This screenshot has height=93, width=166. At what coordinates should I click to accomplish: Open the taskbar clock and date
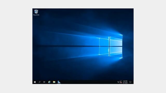click(125, 82)
